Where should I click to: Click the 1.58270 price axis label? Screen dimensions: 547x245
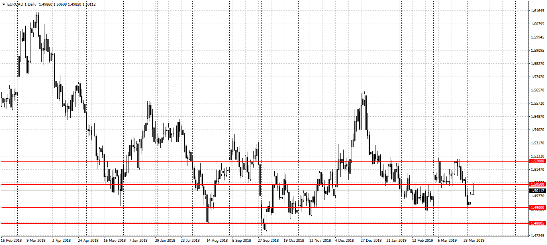click(x=537, y=63)
